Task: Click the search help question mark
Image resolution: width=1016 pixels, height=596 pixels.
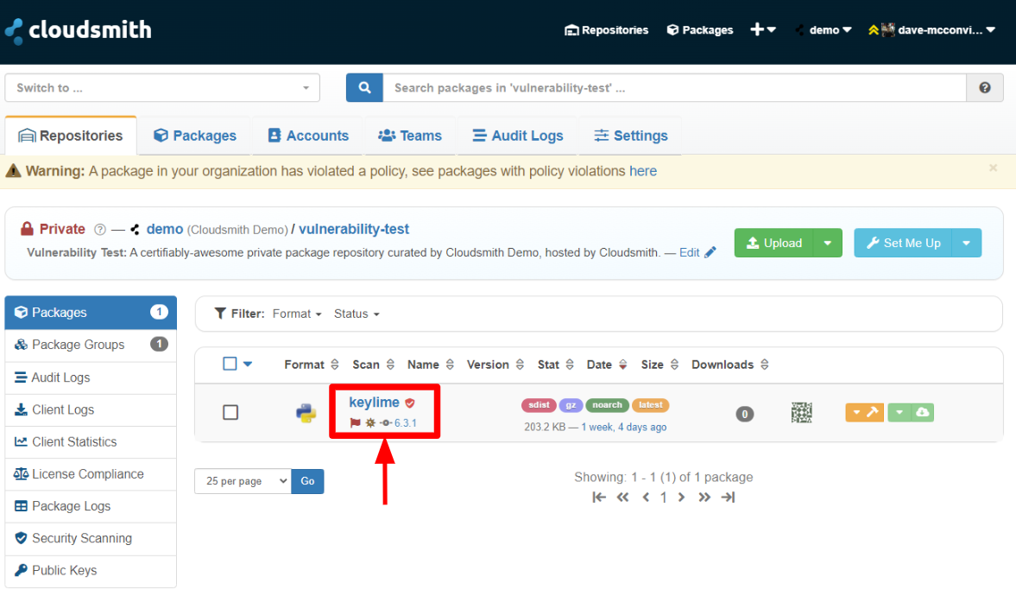Action: [x=985, y=87]
